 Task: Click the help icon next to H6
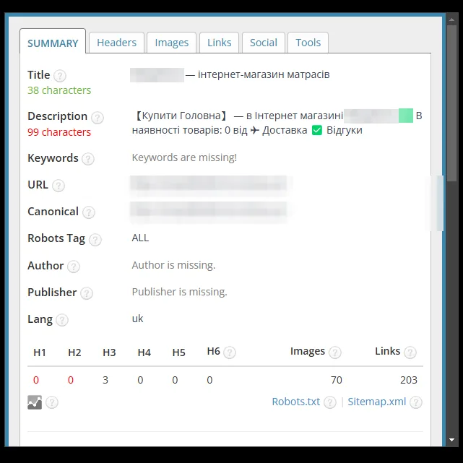click(230, 352)
